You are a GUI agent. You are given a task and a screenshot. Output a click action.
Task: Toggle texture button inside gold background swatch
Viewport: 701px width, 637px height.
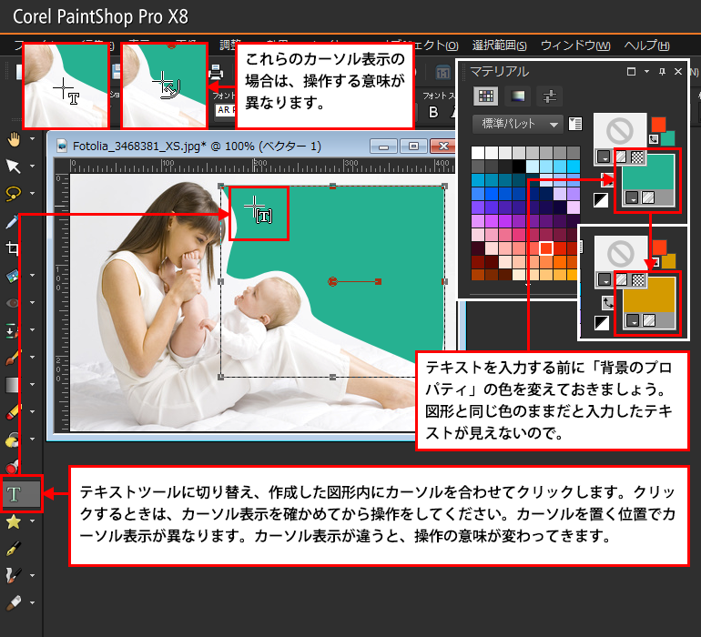[x=649, y=320]
